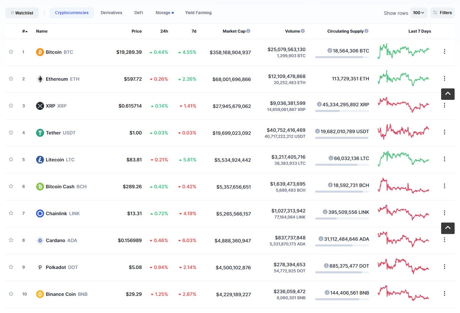Star Cardano for your watchlist
Image resolution: width=460 pixels, height=313 pixels.
[11, 240]
